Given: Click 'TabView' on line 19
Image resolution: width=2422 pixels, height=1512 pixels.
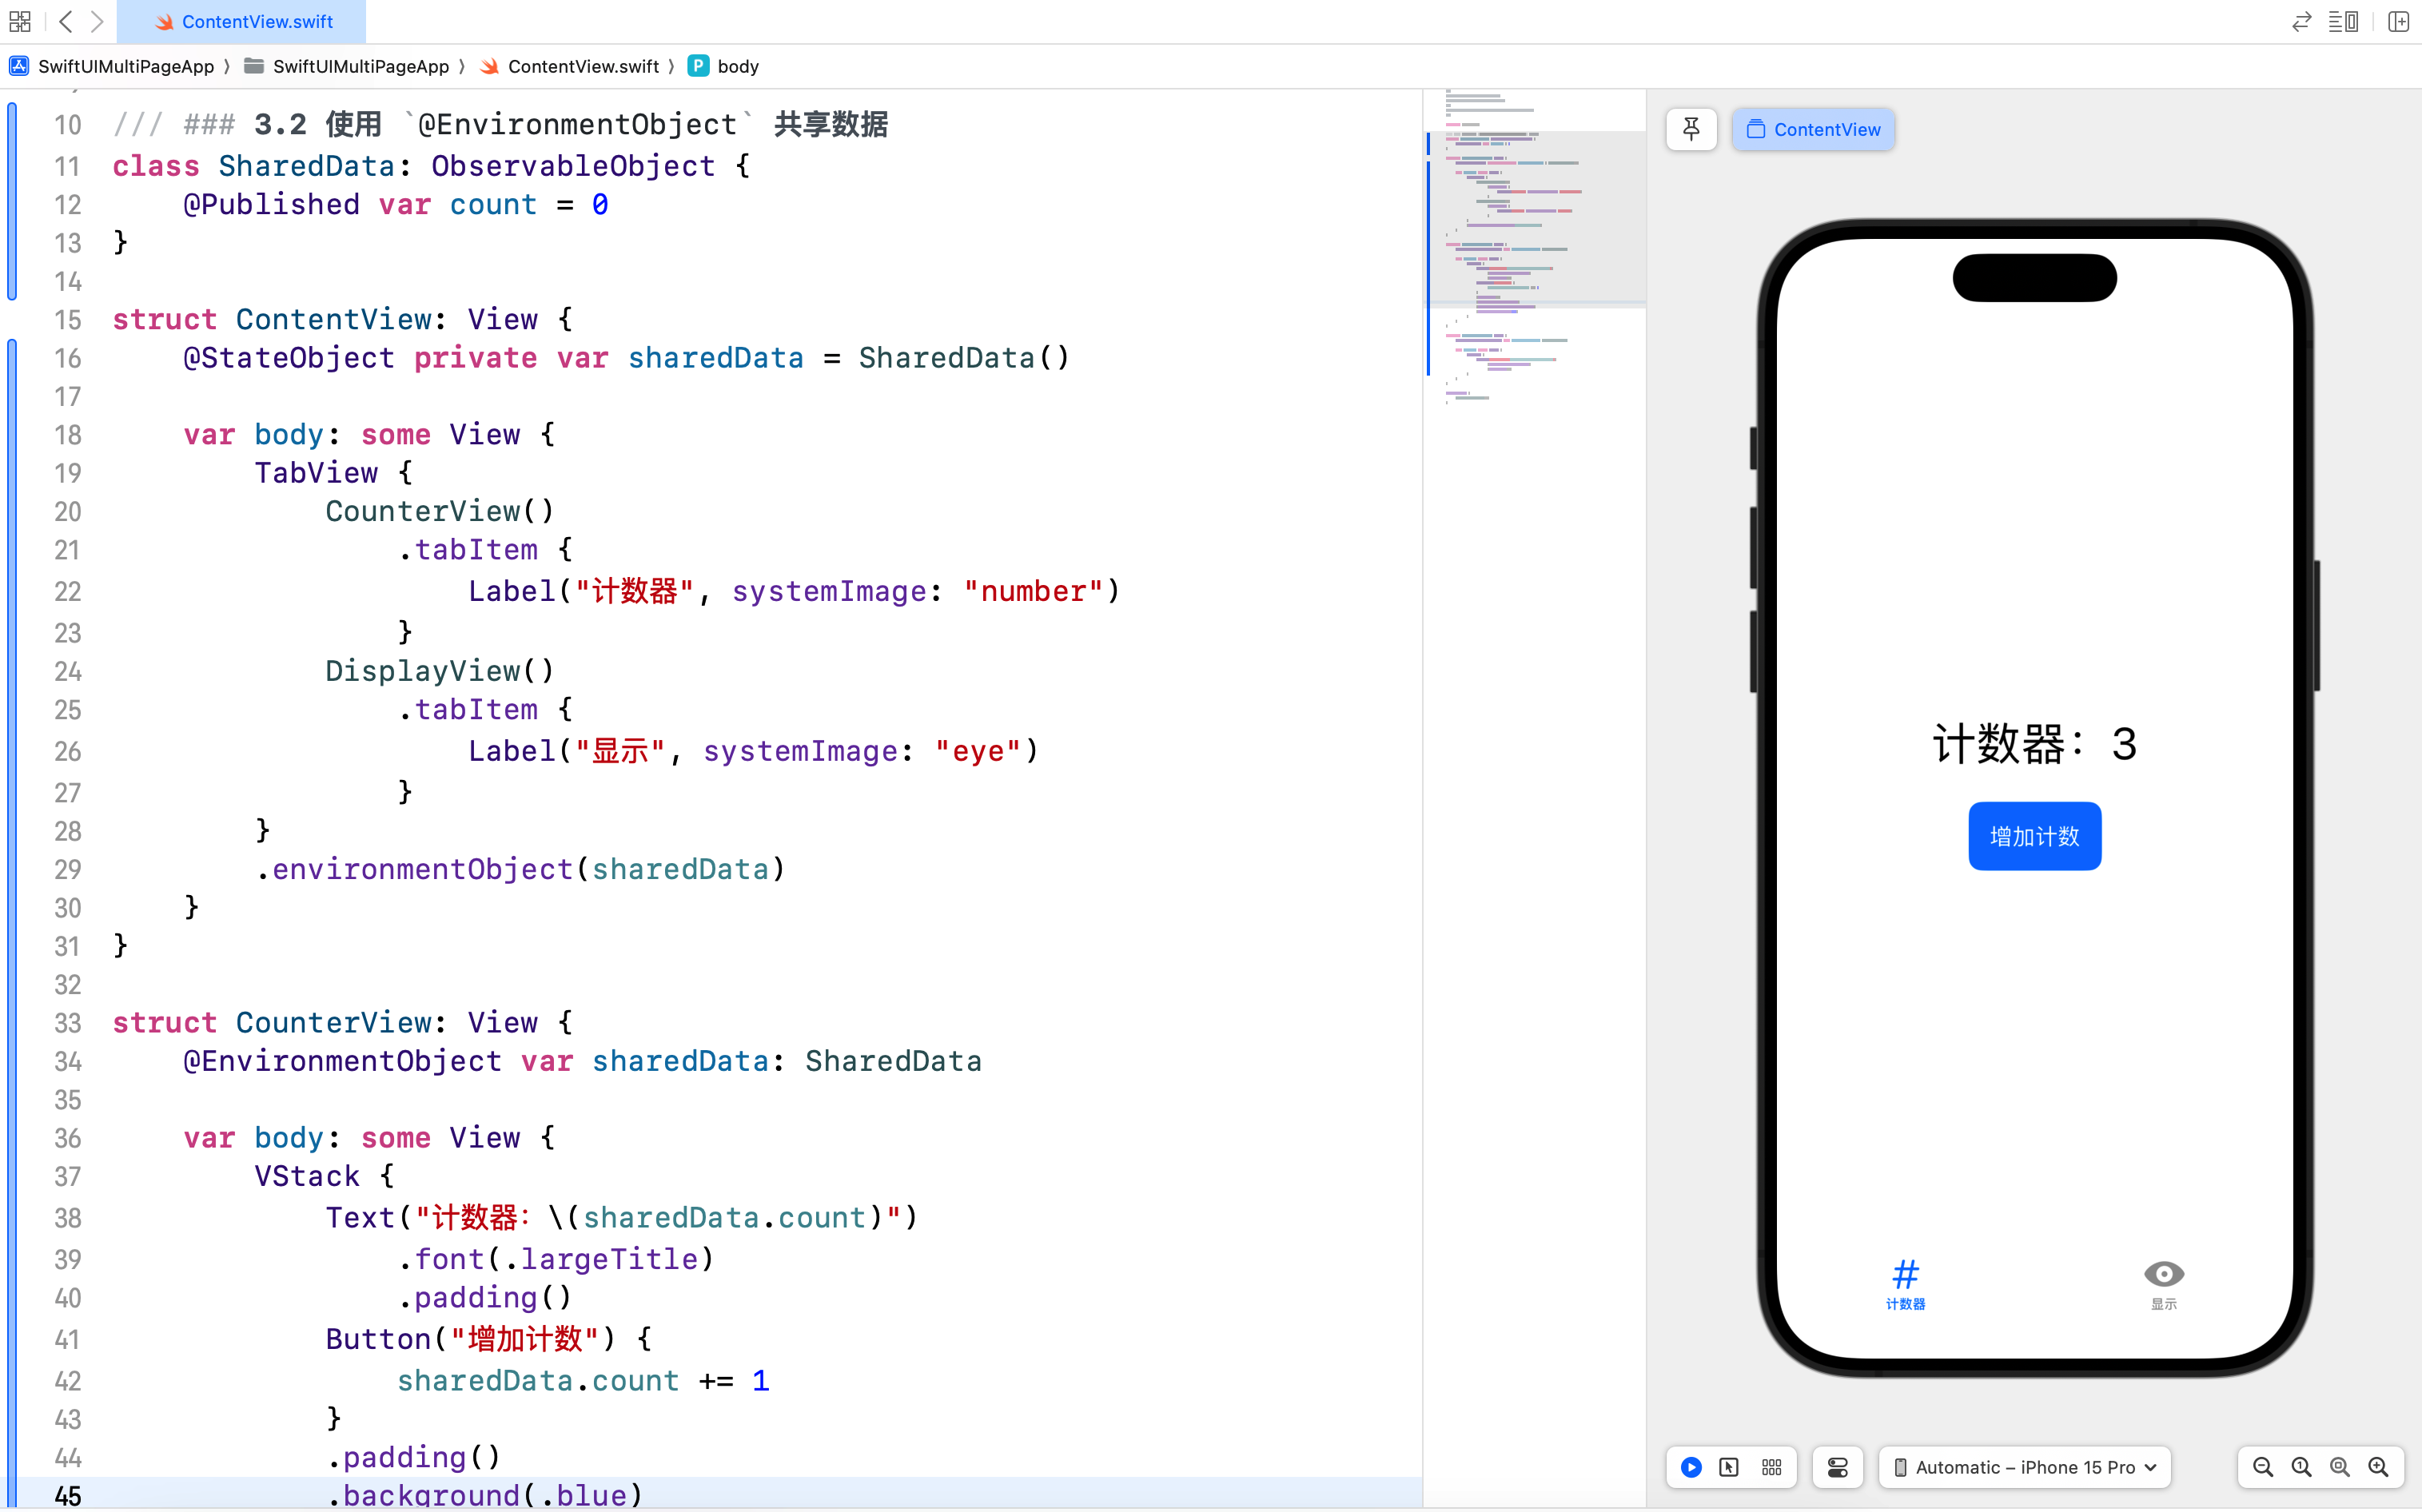Looking at the screenshot, I should 316,473.
